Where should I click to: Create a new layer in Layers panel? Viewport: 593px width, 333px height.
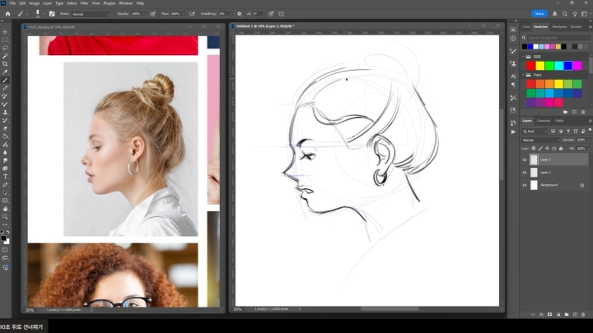point(574,313)
